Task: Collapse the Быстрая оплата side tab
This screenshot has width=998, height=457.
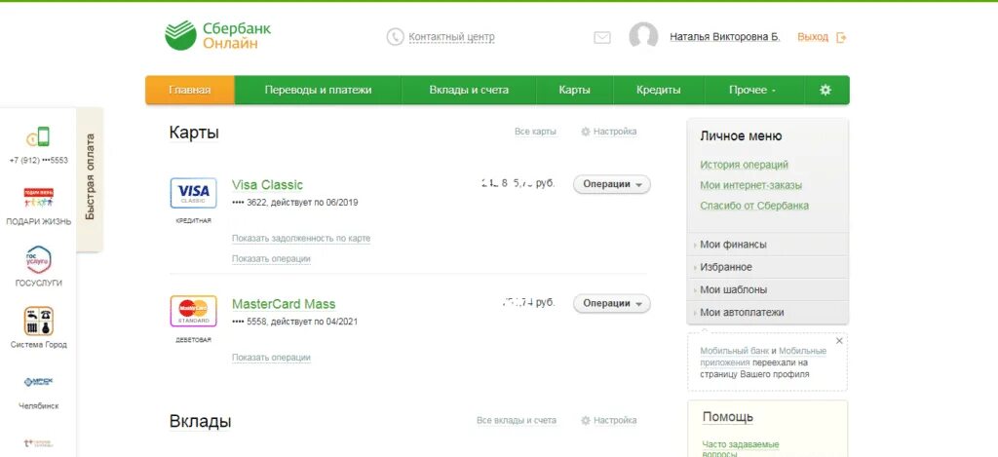Action: (x=90, y=178)
